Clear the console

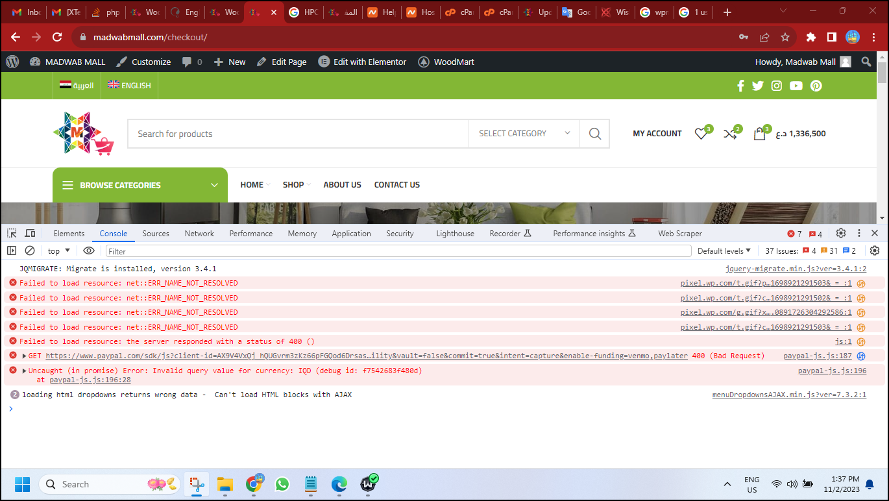point(30,251)
